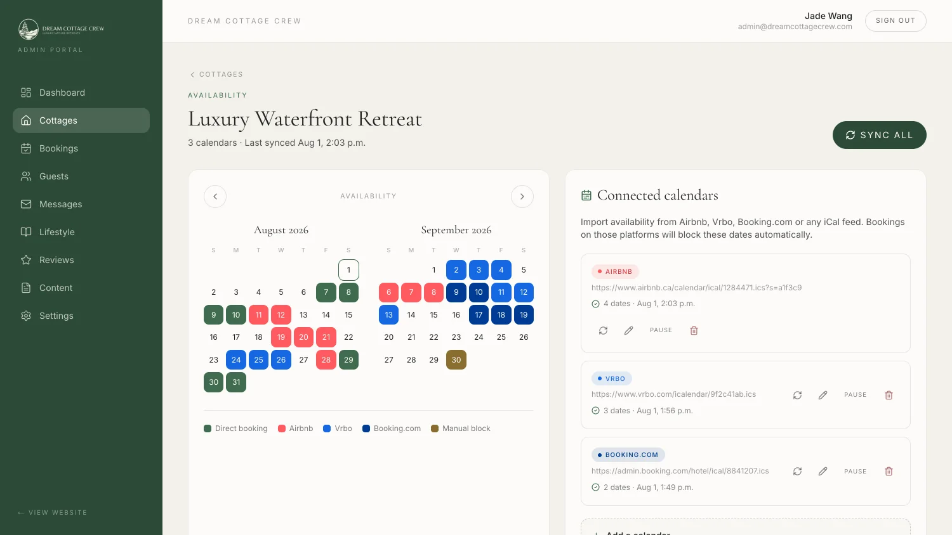Screen dimensions: 952x535
Task: Sign out of the admin portal
Action: [896, 21]
